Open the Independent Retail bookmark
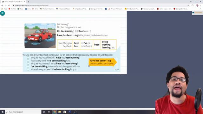 click(x=63, y=9)
